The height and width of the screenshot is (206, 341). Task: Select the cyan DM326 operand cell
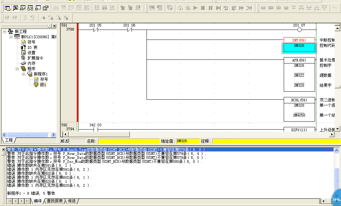pos(299,48)
